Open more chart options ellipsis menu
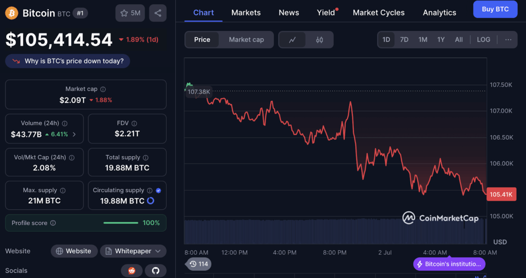 tap(508, 40)
